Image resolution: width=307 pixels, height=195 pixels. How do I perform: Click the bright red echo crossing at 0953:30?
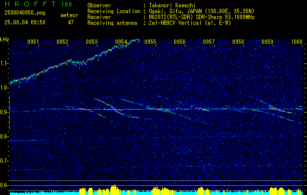click(x=114, y=109)
